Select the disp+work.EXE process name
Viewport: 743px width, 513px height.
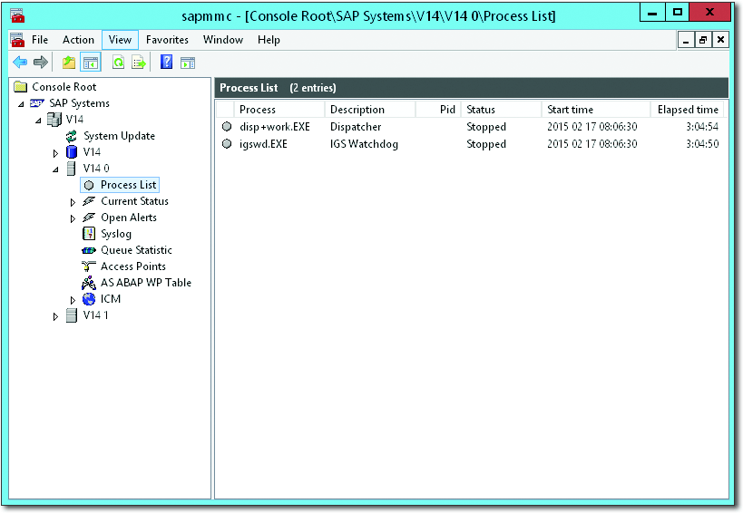tap(275, 127)
